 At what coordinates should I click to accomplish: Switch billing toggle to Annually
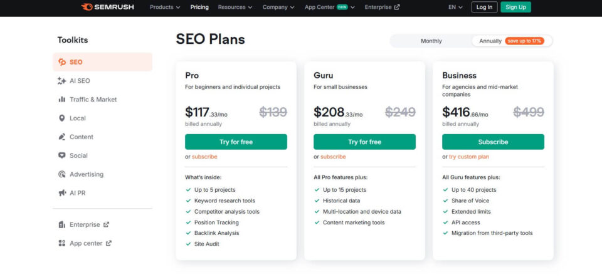click(x=512, y=41)
